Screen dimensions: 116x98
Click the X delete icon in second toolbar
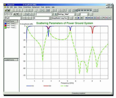(33, 14)
